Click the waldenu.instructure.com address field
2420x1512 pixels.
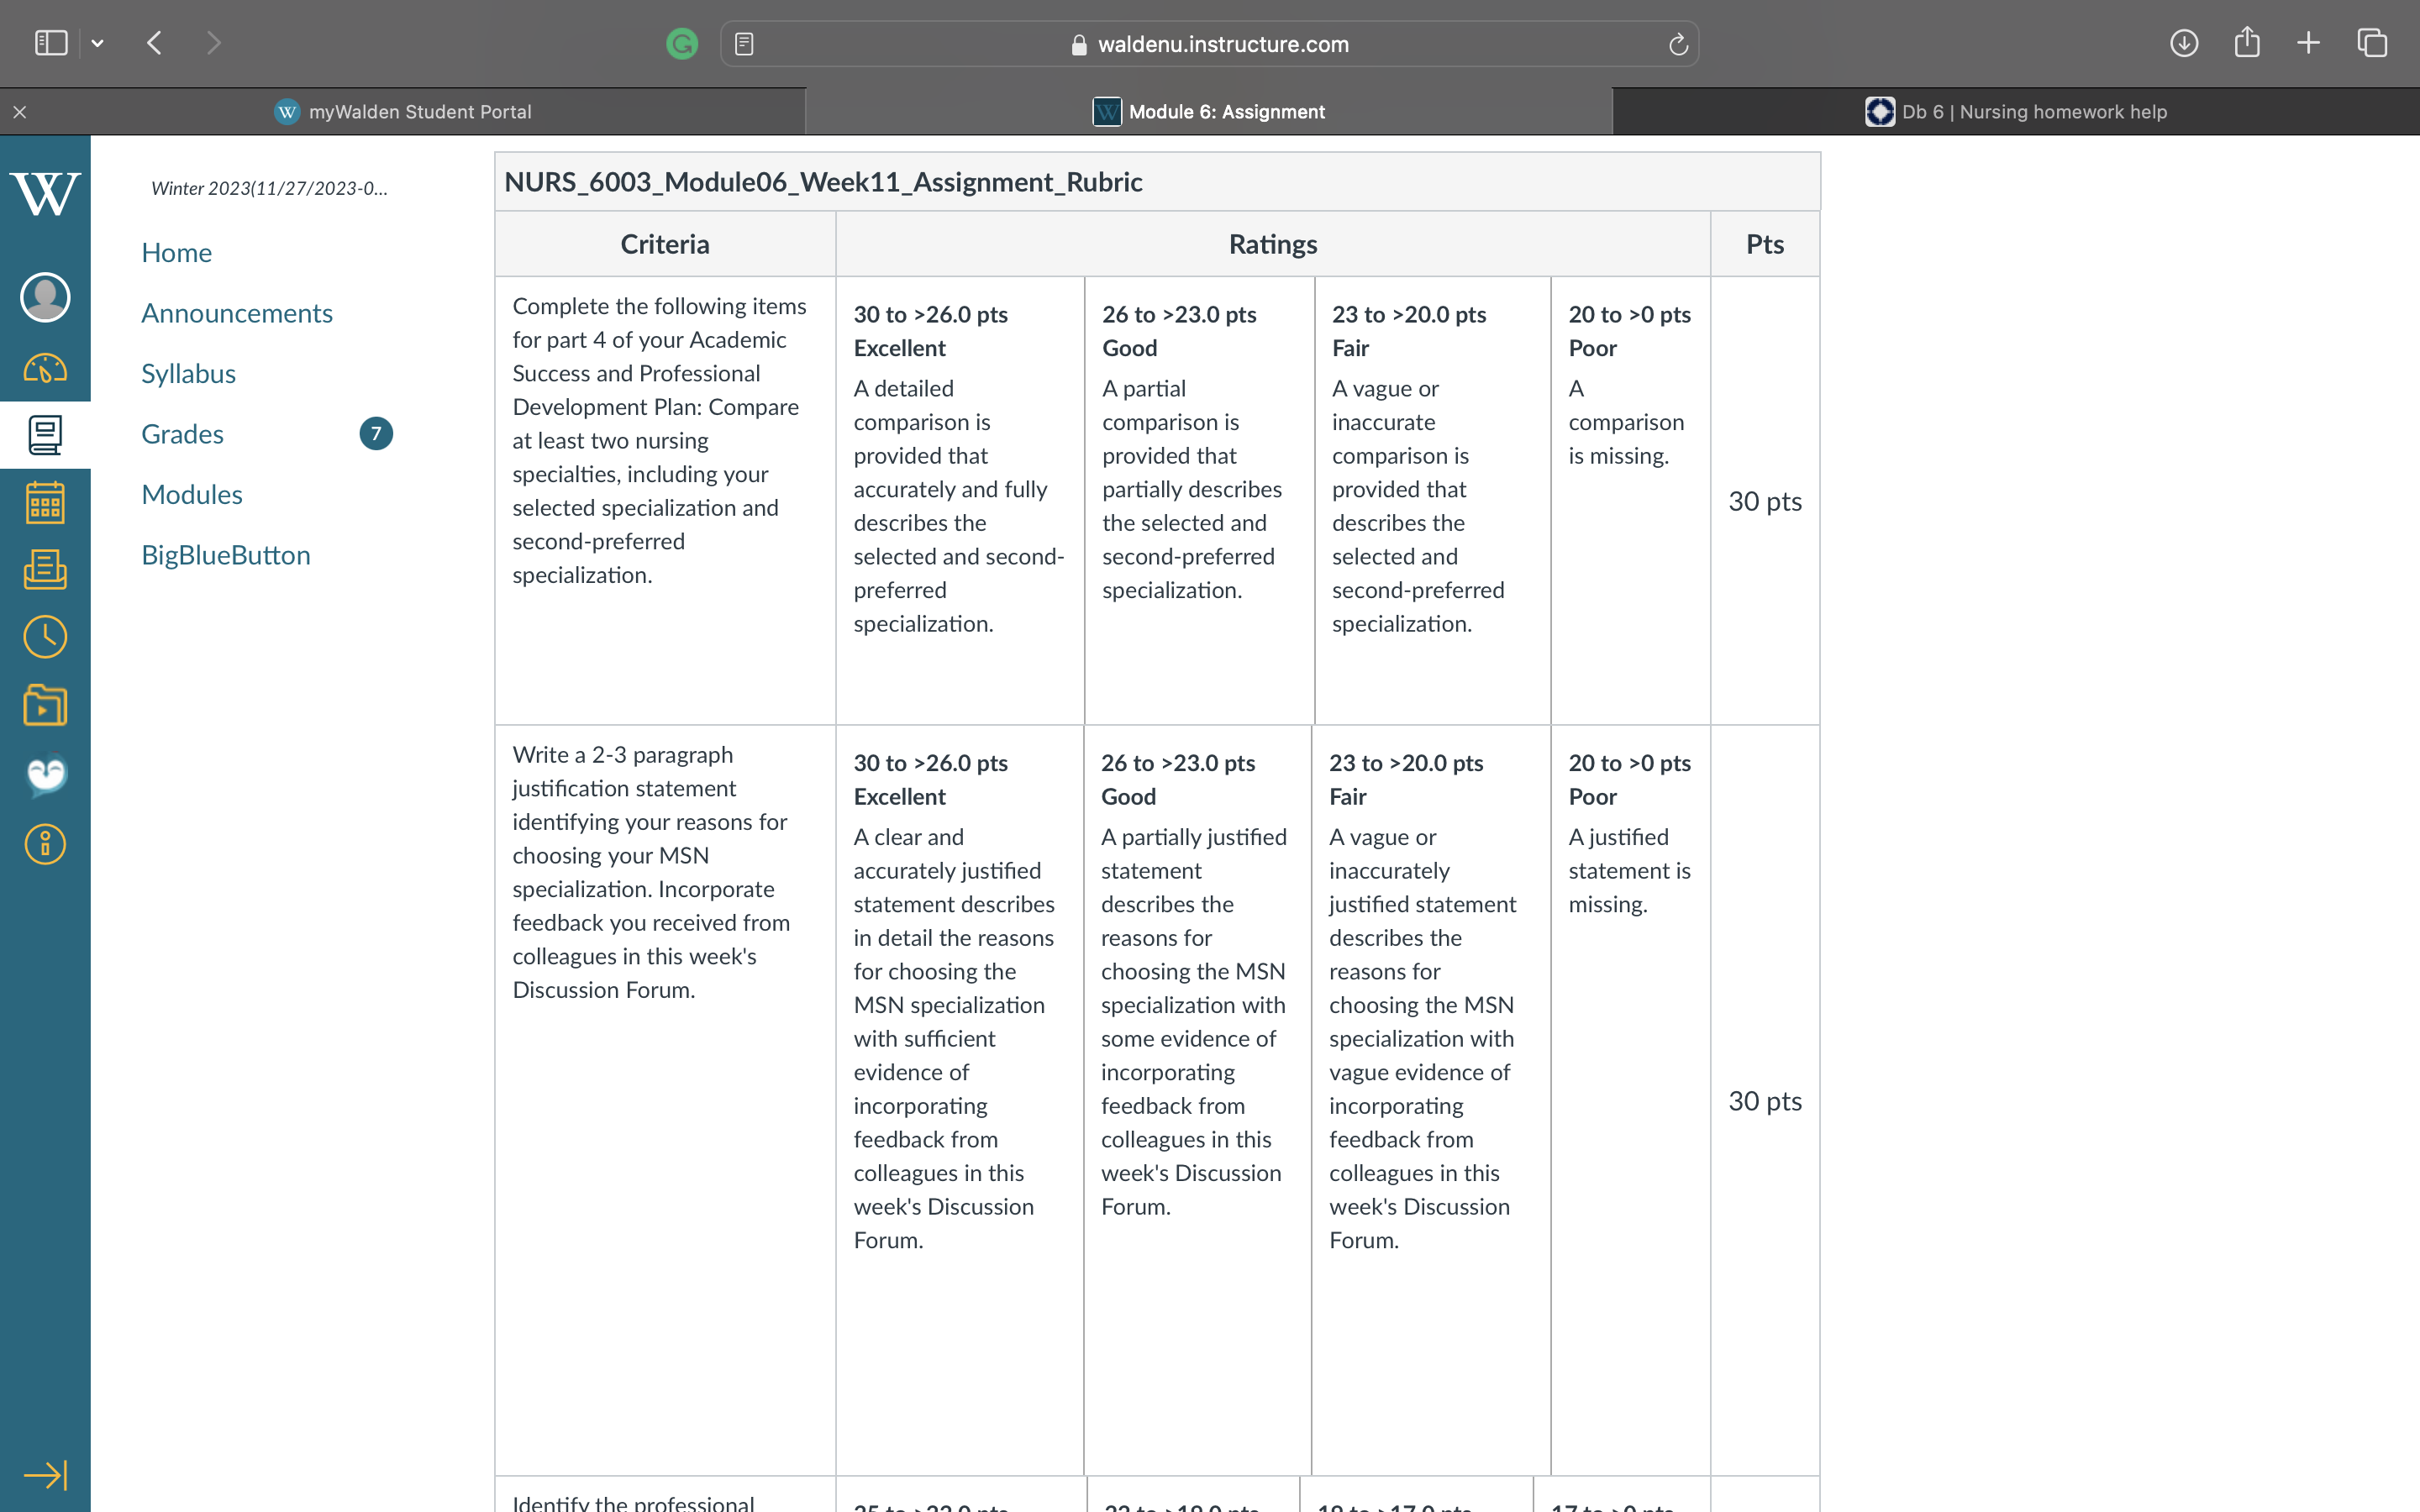point(1209,44)
